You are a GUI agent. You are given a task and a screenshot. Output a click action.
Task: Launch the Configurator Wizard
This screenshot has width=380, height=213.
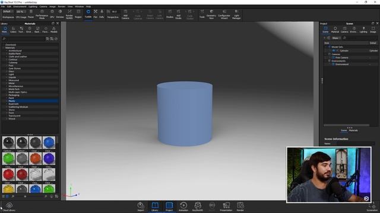224,14
